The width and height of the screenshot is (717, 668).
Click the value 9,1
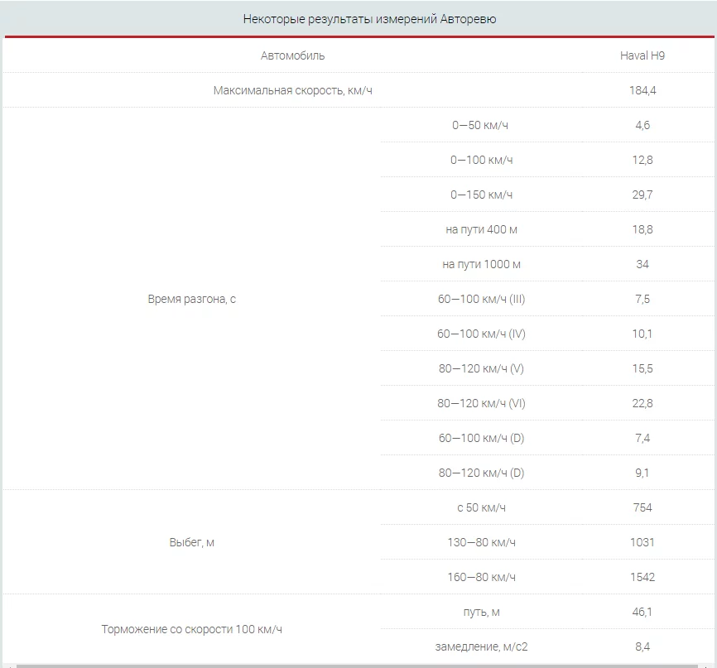tap(642, 473)
